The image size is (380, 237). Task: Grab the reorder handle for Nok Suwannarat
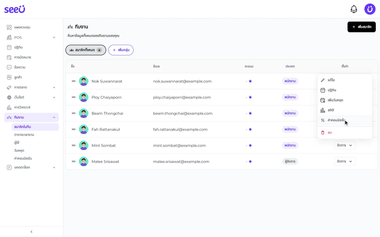click(74, 81)
